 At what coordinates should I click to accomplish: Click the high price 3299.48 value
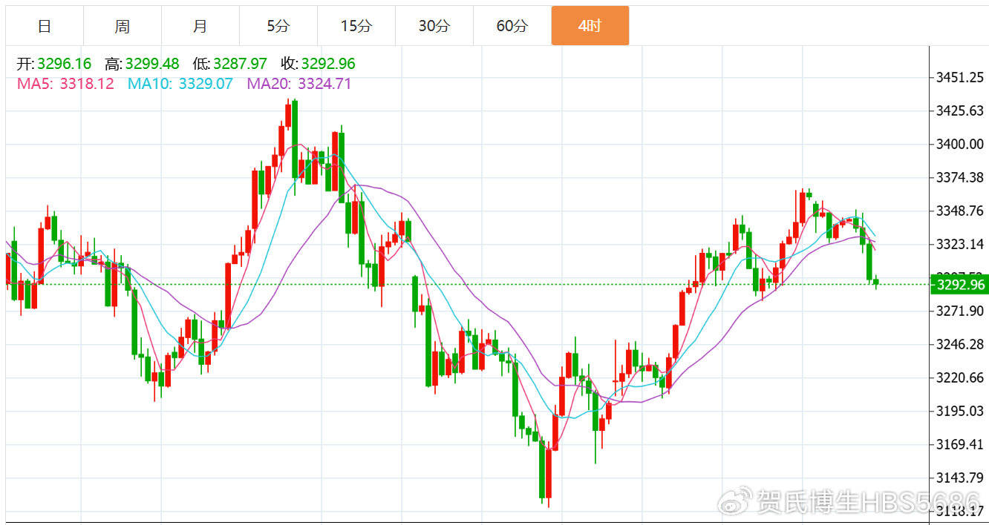tap(152, 64)
